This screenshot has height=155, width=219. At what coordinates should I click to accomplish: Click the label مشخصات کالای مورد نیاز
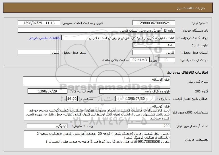tap(190, 112)
